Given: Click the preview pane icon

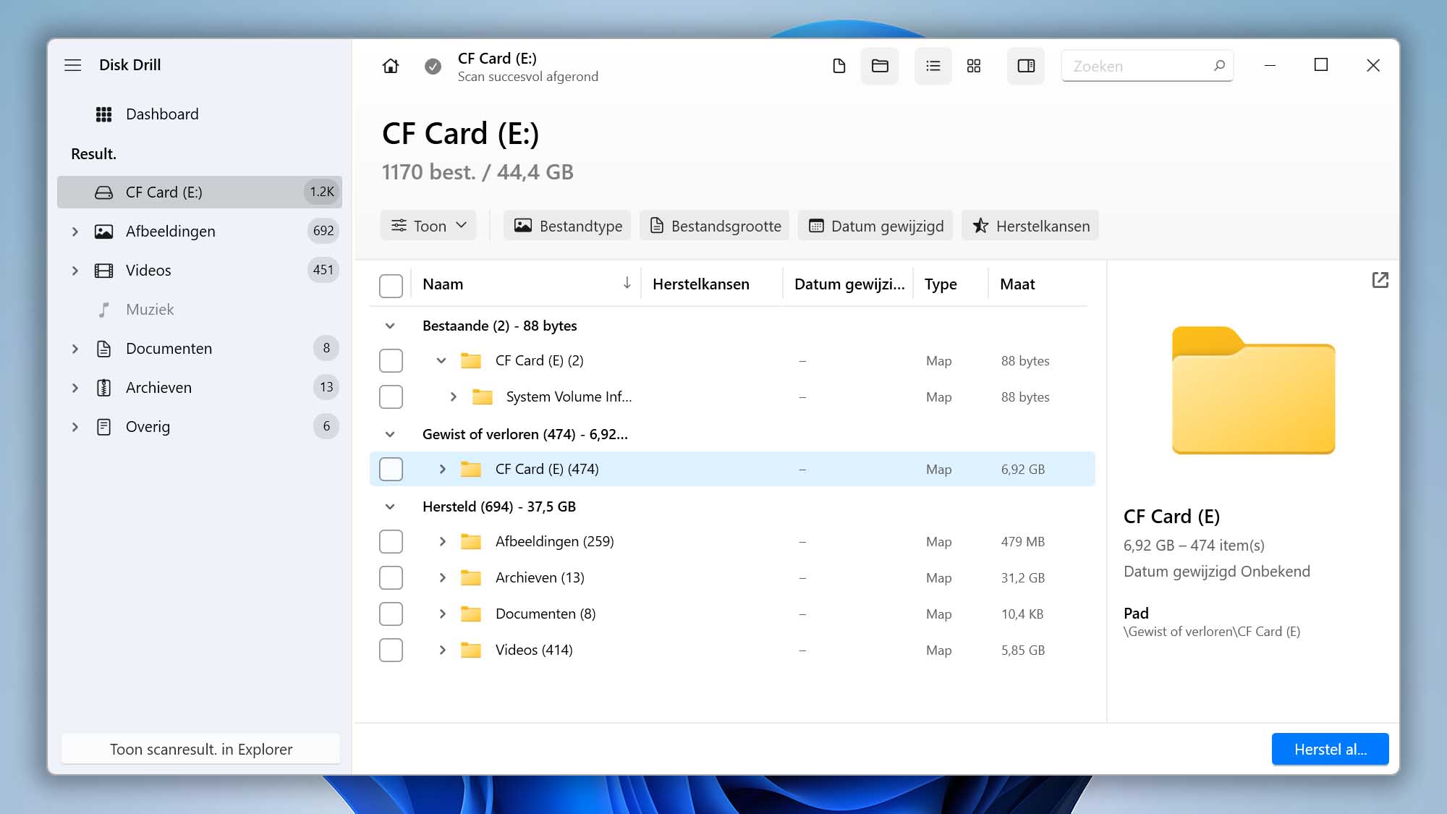Looking at the screenshot, I should point(1026,64).
